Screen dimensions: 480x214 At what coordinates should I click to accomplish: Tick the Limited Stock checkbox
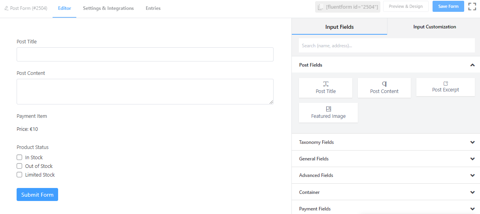pyautogui.click(x=19, y=175)
